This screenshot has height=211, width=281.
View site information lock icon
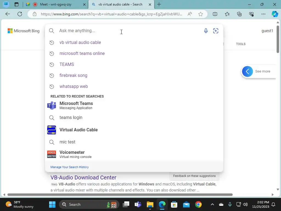pos(35,14)
